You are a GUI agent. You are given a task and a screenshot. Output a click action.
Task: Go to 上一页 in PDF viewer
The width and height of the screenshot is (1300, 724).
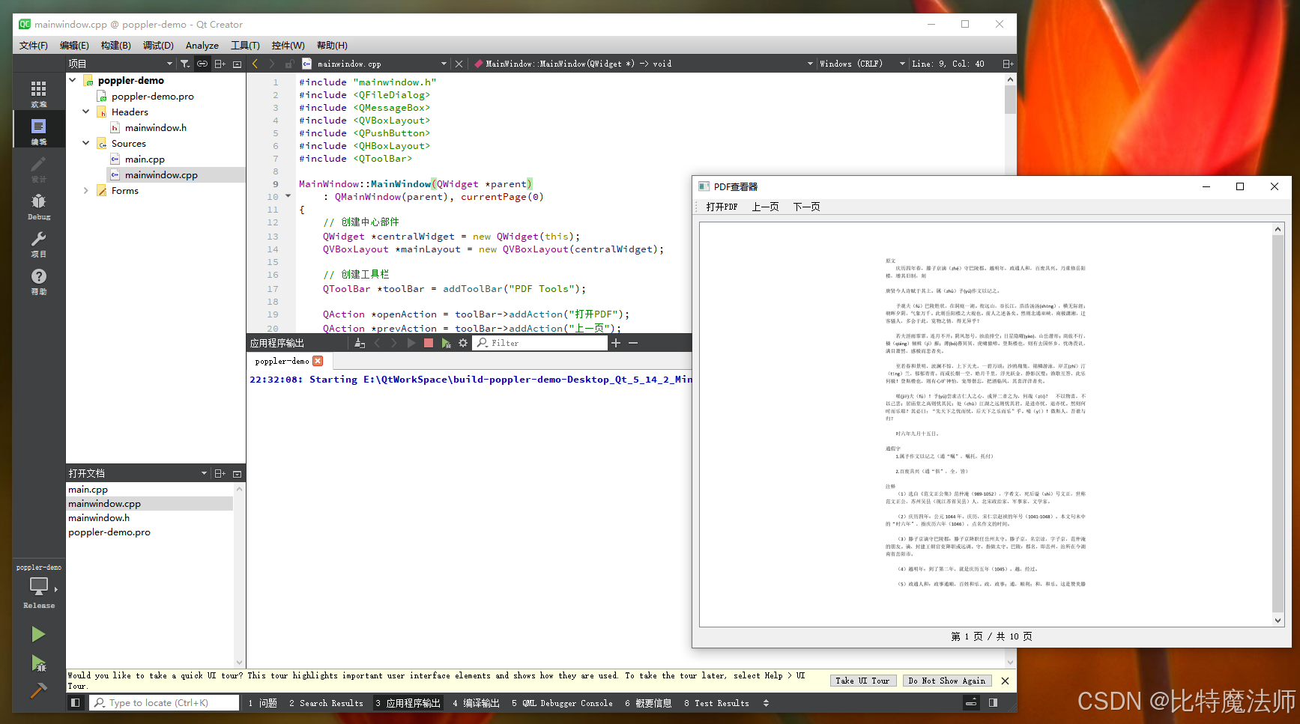click(765, 207)
